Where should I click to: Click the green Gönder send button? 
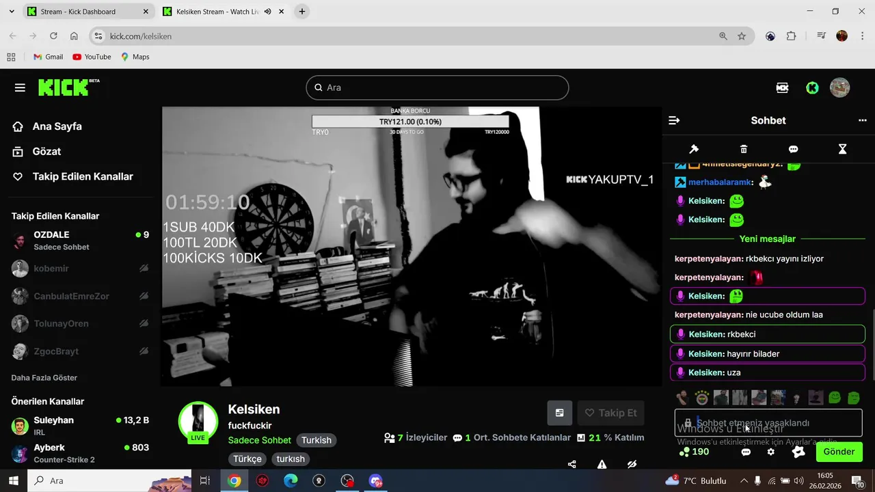click(839, 452)
